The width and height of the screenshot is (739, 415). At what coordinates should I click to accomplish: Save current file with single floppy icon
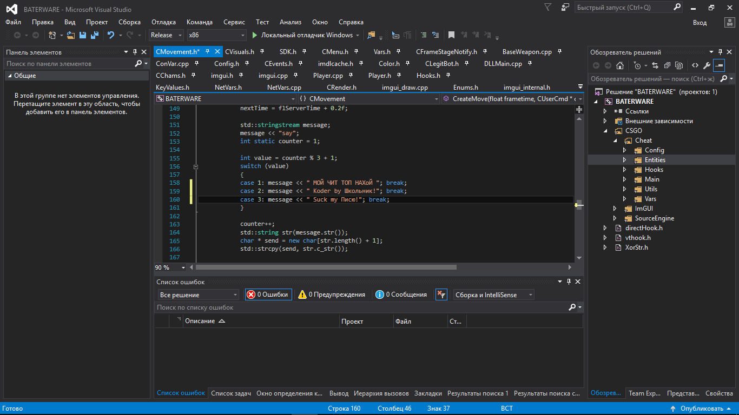[x=83, y=35]
